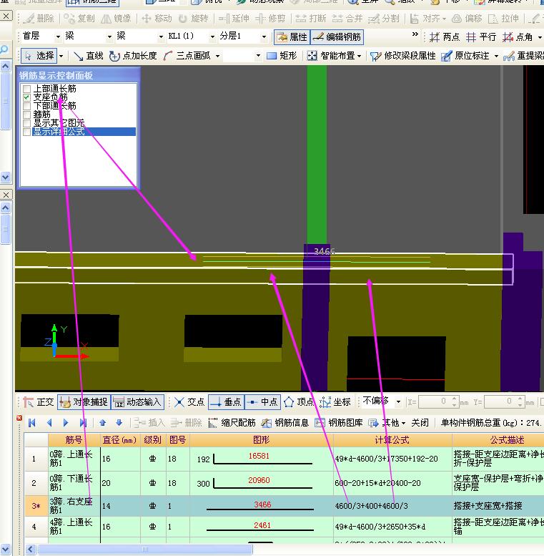Expand 智能布置 smart layout dropdown
Viewport: 544px width, 556px height.
coord(360,56)
